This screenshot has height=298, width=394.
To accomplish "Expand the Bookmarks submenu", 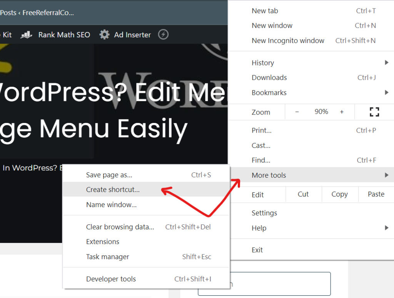I will [269, 93].
